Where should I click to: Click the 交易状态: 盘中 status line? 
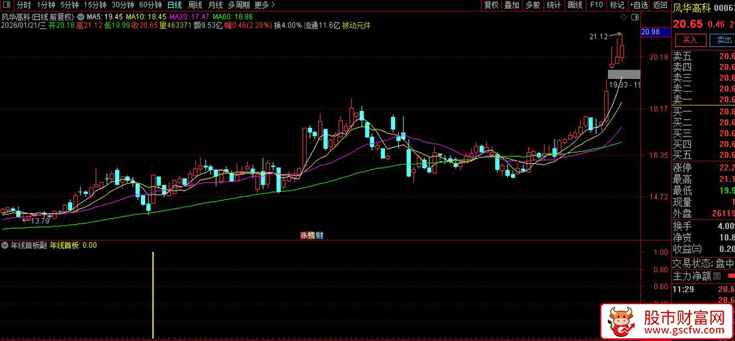coord(704,263)
